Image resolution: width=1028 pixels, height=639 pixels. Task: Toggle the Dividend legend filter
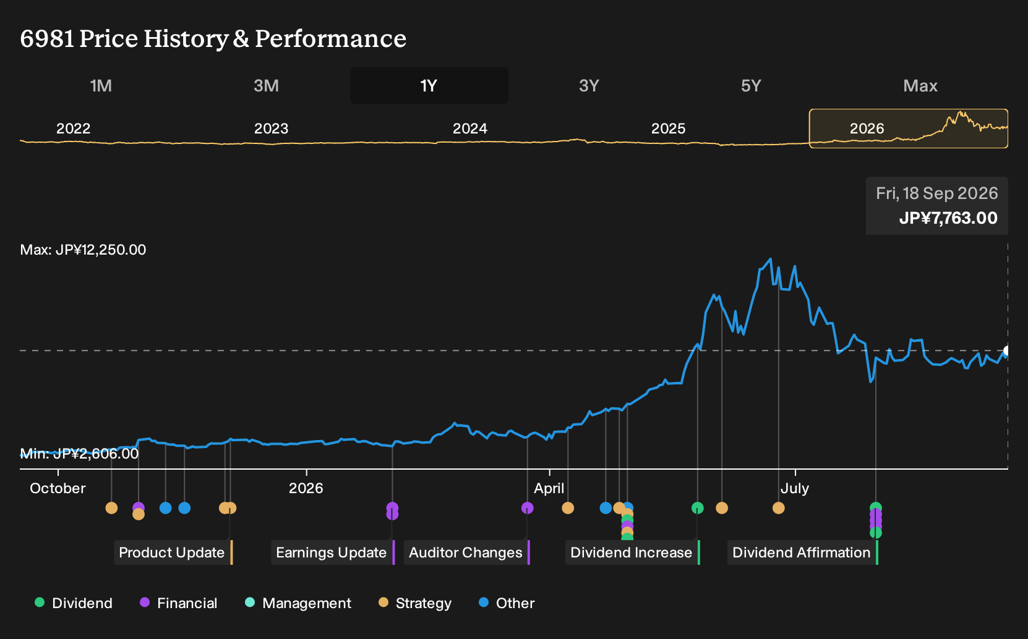[74, 603]
